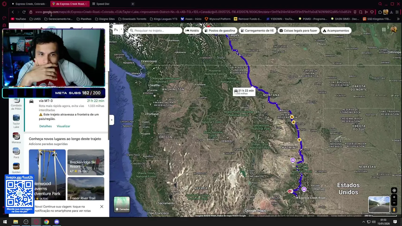This screenshot has height=226, width=402.
Task: Open the Planilhas bookmark folder
Action: [84, 19]
